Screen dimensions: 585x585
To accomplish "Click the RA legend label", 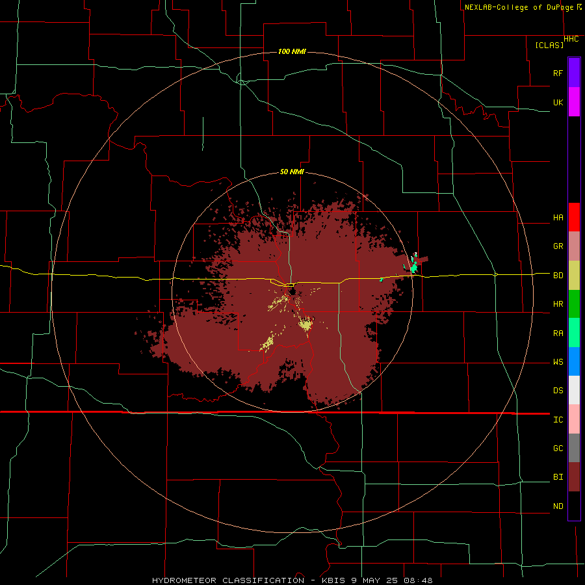I will pos(558,333).
